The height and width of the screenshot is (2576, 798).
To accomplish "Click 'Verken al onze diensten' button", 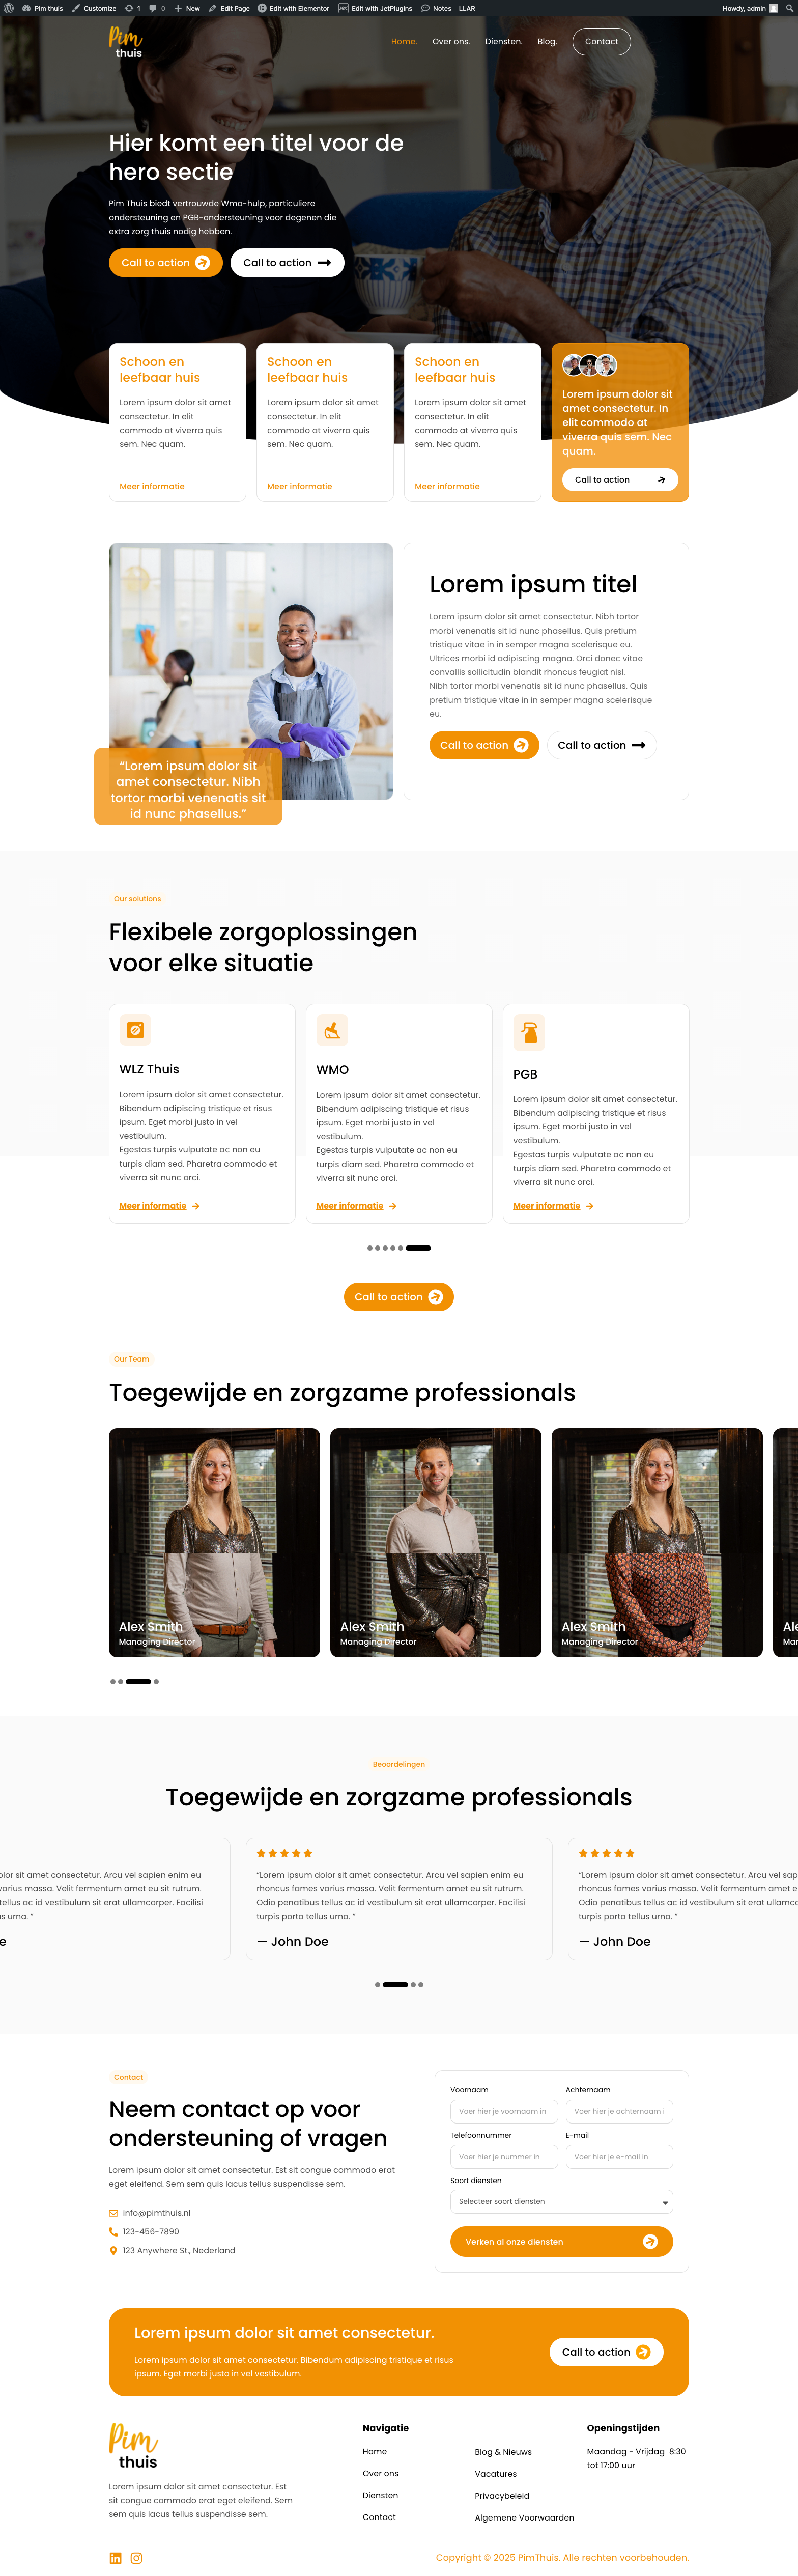I will 561,2242.
